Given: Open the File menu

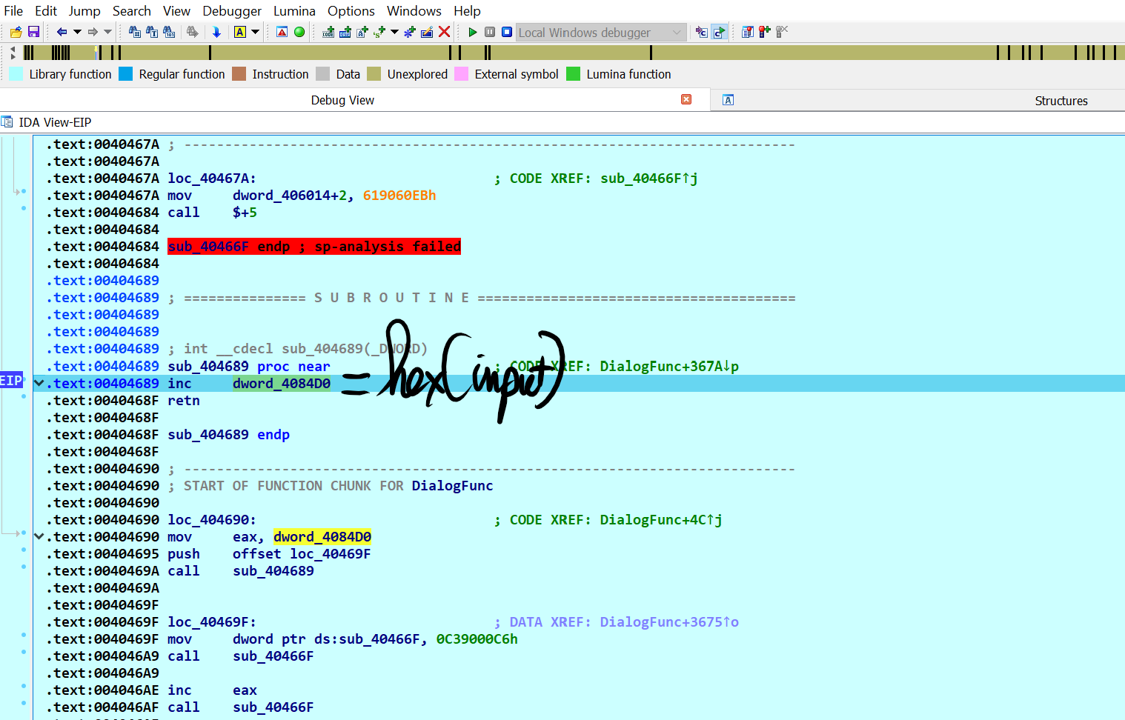Looking at the screenshot, I should 13,11.
